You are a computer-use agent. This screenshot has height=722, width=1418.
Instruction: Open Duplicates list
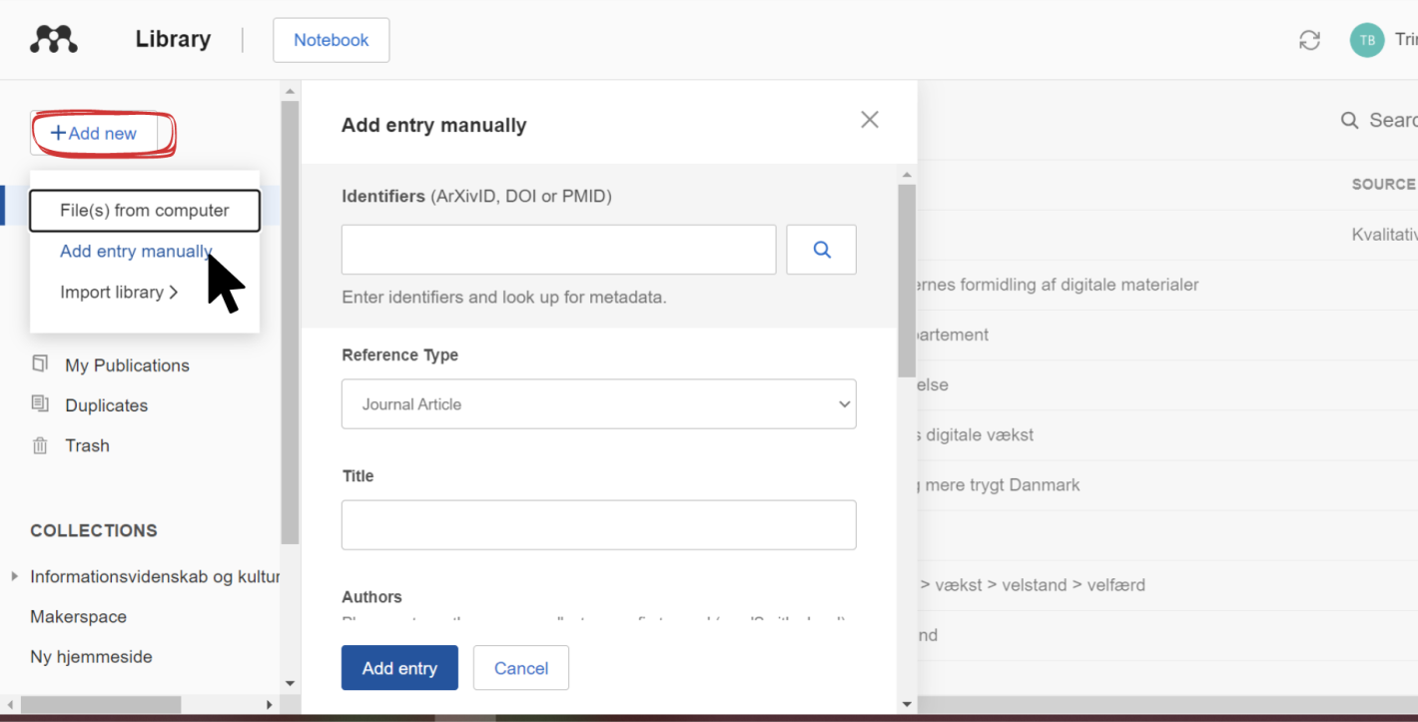[106, 405]
